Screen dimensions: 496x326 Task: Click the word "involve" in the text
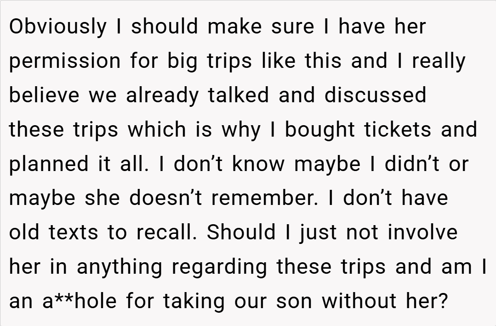[x=422, y=233]
